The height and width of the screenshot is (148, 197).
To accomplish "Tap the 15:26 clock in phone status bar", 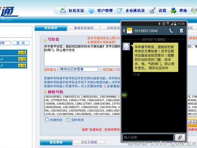I will (181, 24).
